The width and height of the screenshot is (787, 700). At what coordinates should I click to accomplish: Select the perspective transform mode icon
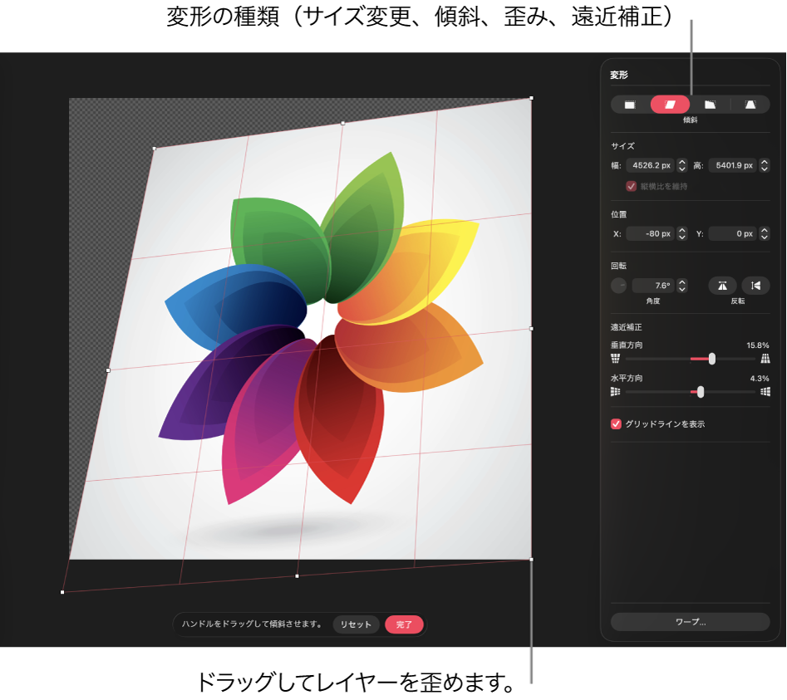click(750, 105)
